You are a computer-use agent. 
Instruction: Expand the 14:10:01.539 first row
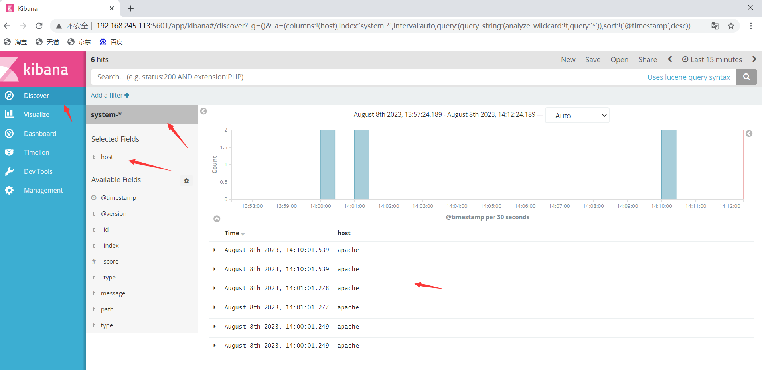click(x=215, y=250)
